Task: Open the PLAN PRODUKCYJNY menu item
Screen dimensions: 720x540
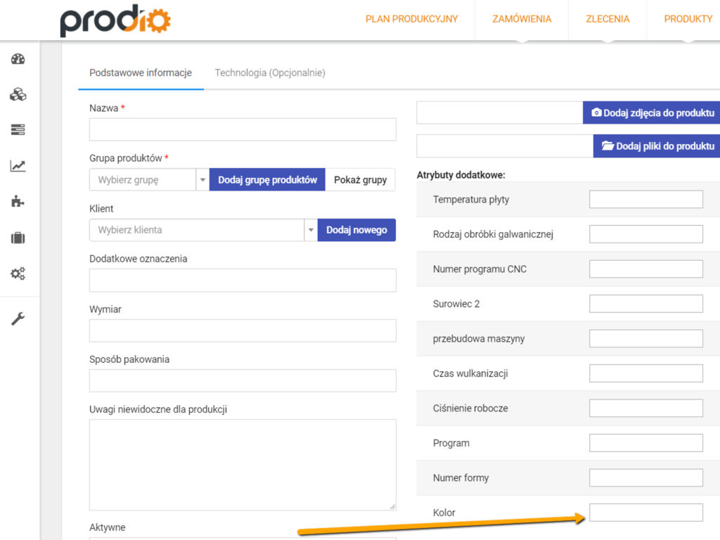Action: (411, 19)
